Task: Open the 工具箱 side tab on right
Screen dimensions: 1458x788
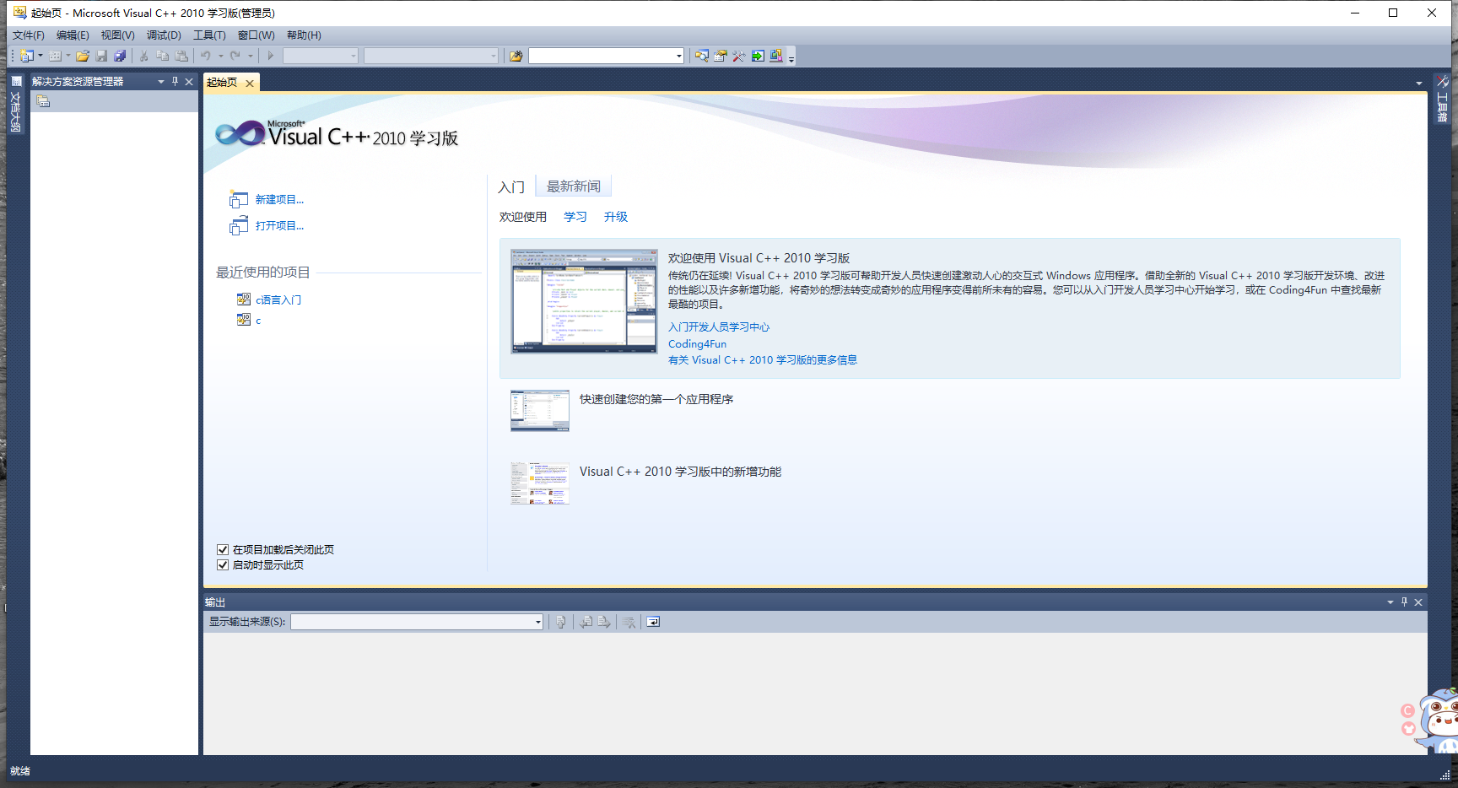Action: 1442,100
